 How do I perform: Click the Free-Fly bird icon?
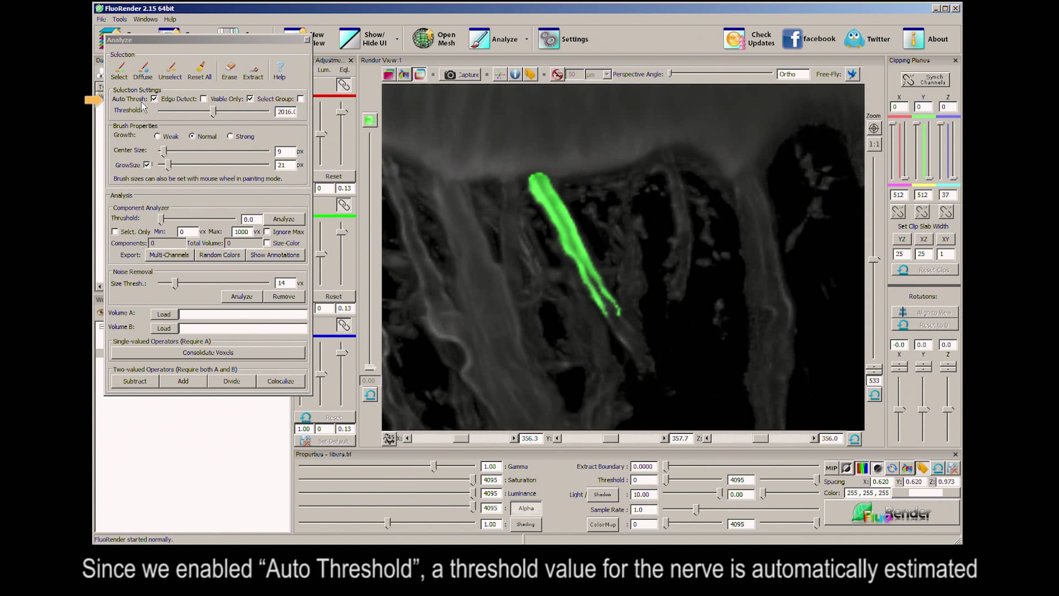click(852, 74)
